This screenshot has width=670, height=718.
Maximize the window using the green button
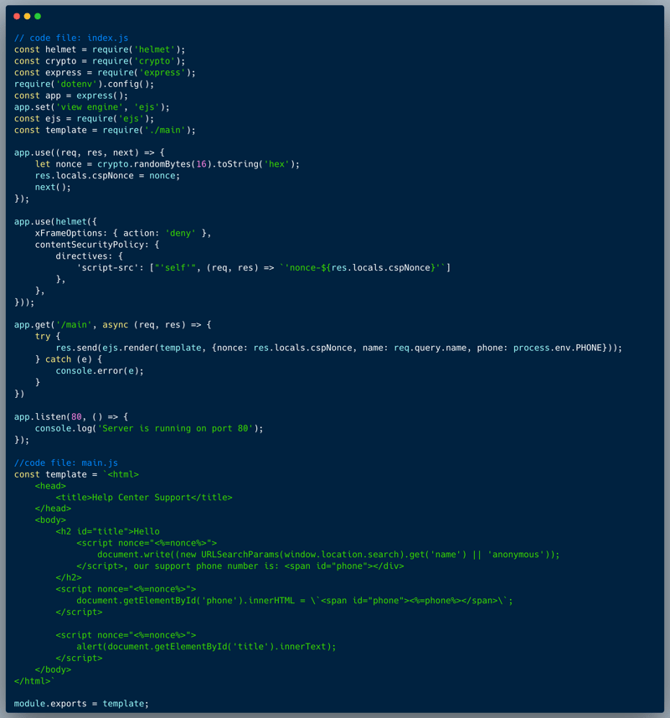[x=38, y=17]
